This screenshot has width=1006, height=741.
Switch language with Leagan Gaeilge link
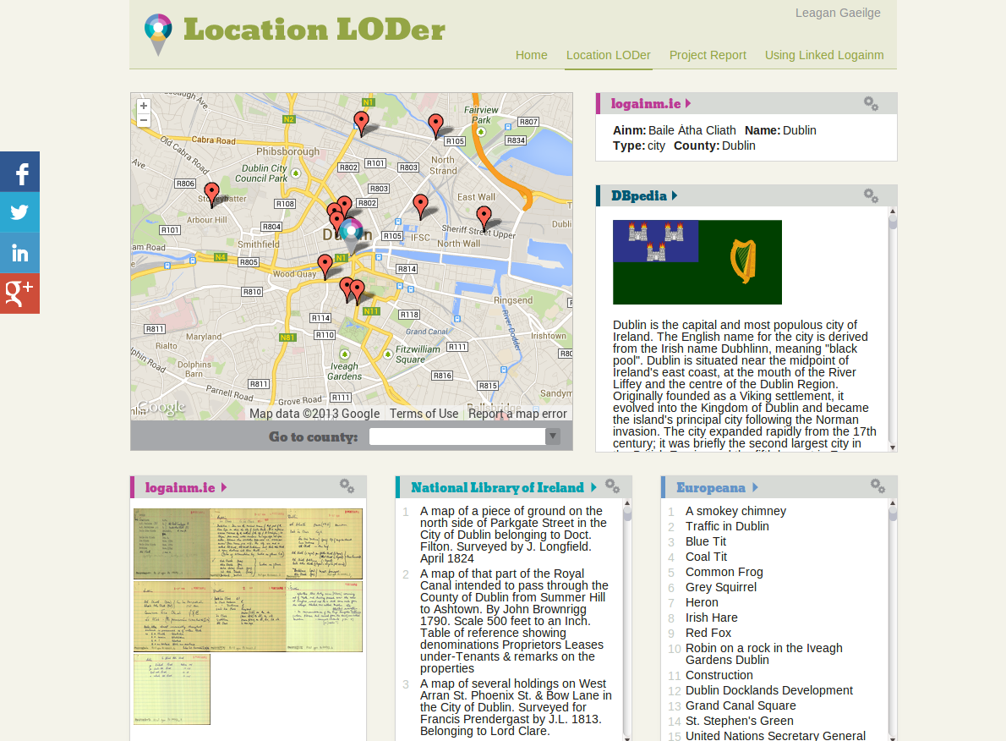pos(837,13)
